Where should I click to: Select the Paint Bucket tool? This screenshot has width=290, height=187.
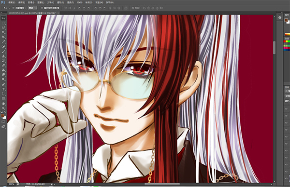pos(3,70)
